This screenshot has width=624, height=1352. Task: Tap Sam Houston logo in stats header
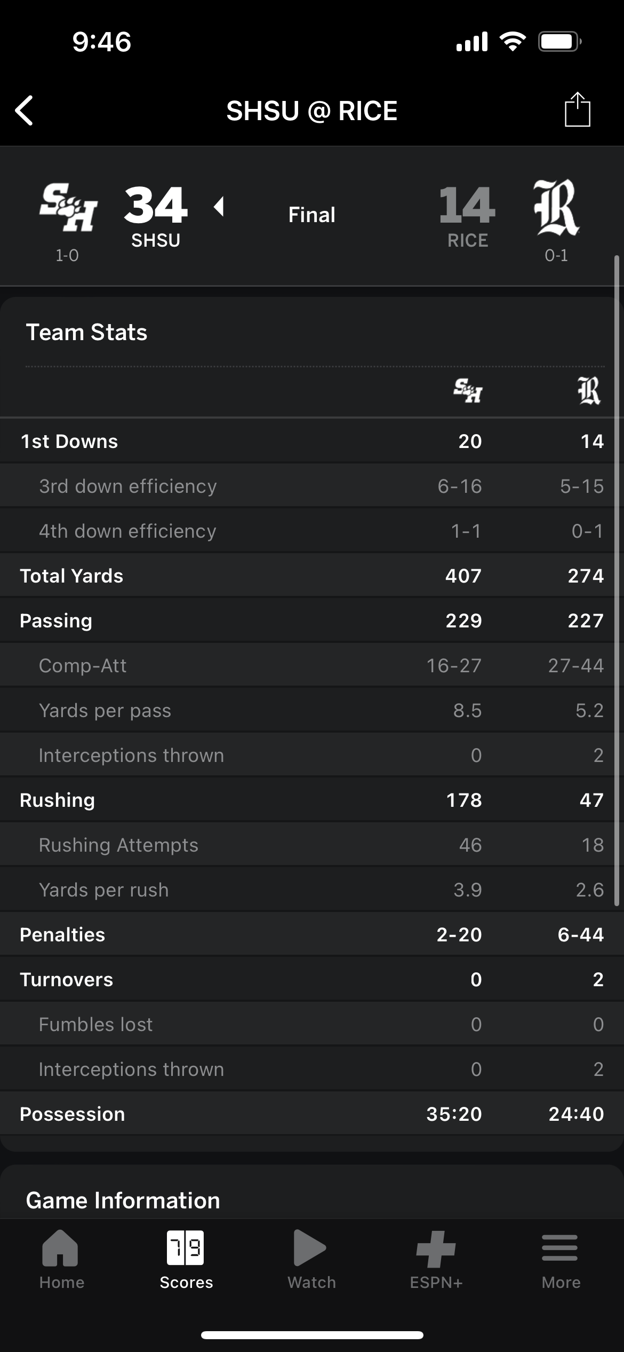pos(468,390)
